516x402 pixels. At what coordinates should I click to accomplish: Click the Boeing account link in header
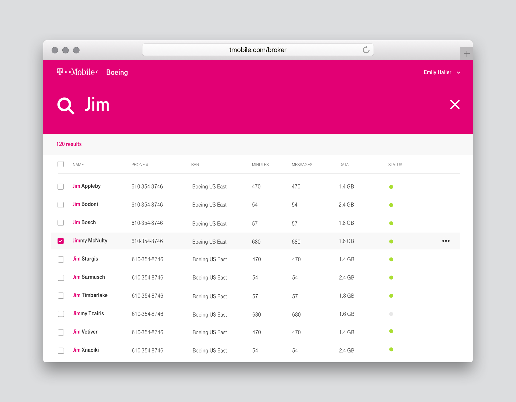[117, 72]
